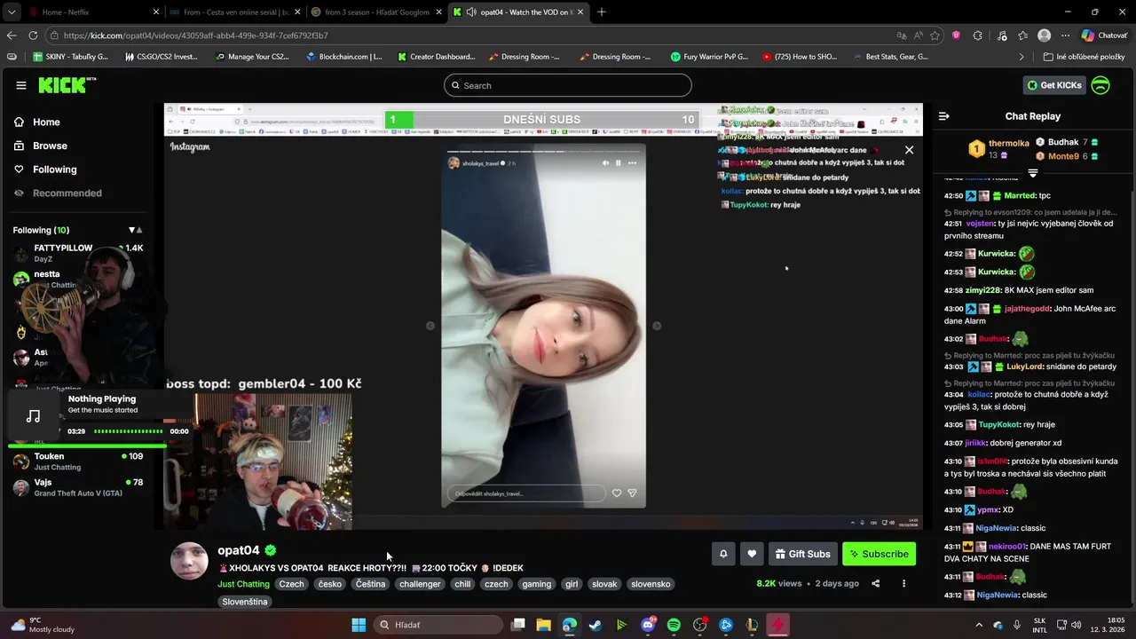The image size is (1136, 639).
Task: Click the gaming tag
Action: pos(536,584)
